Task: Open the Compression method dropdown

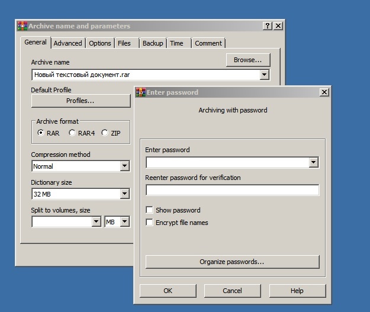Action: [x=124, y=166]
